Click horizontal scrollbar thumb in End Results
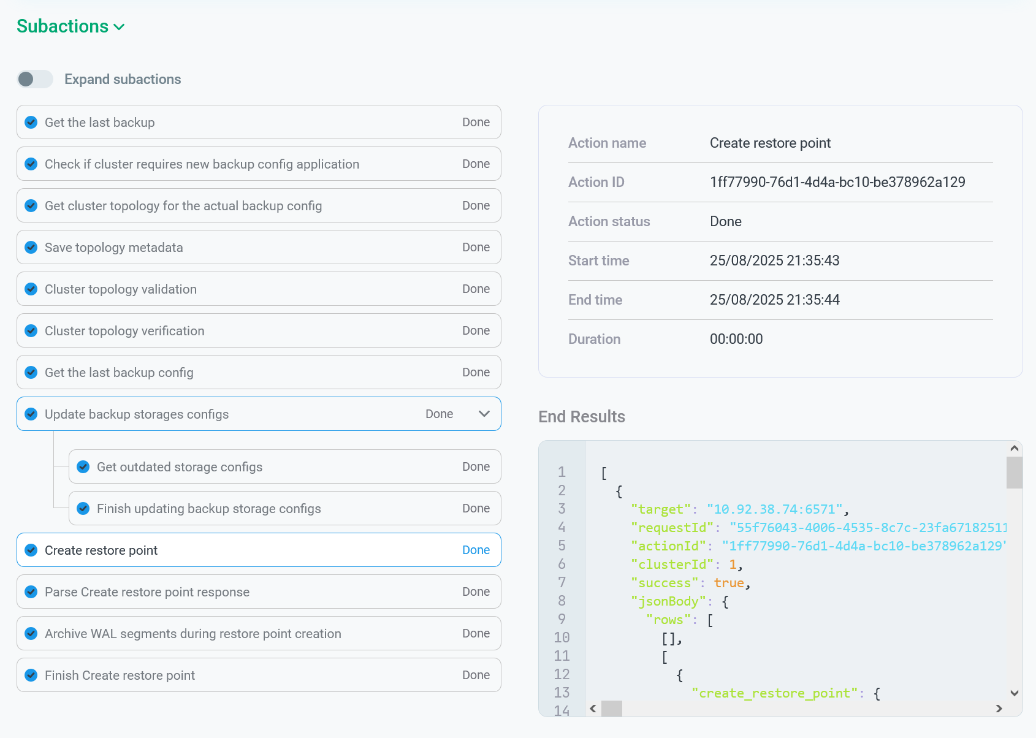 pos(611,709)
